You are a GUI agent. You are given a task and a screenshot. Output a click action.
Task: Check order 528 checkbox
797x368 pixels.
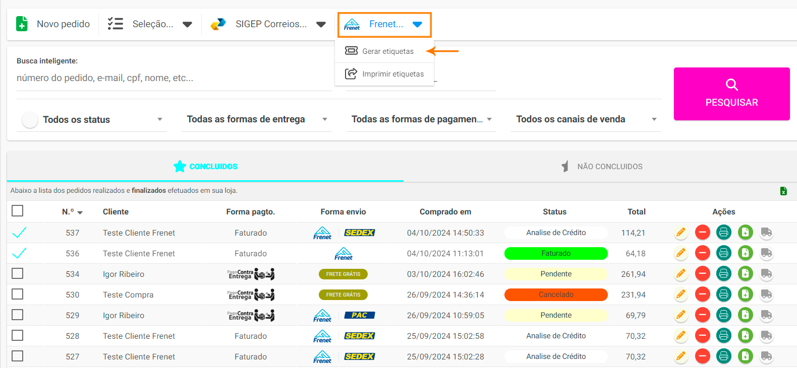click(18, 335)
